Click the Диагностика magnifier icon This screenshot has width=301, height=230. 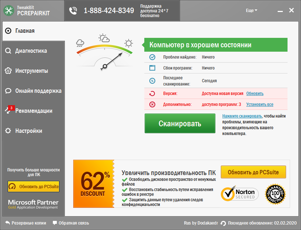coord(8,51)
